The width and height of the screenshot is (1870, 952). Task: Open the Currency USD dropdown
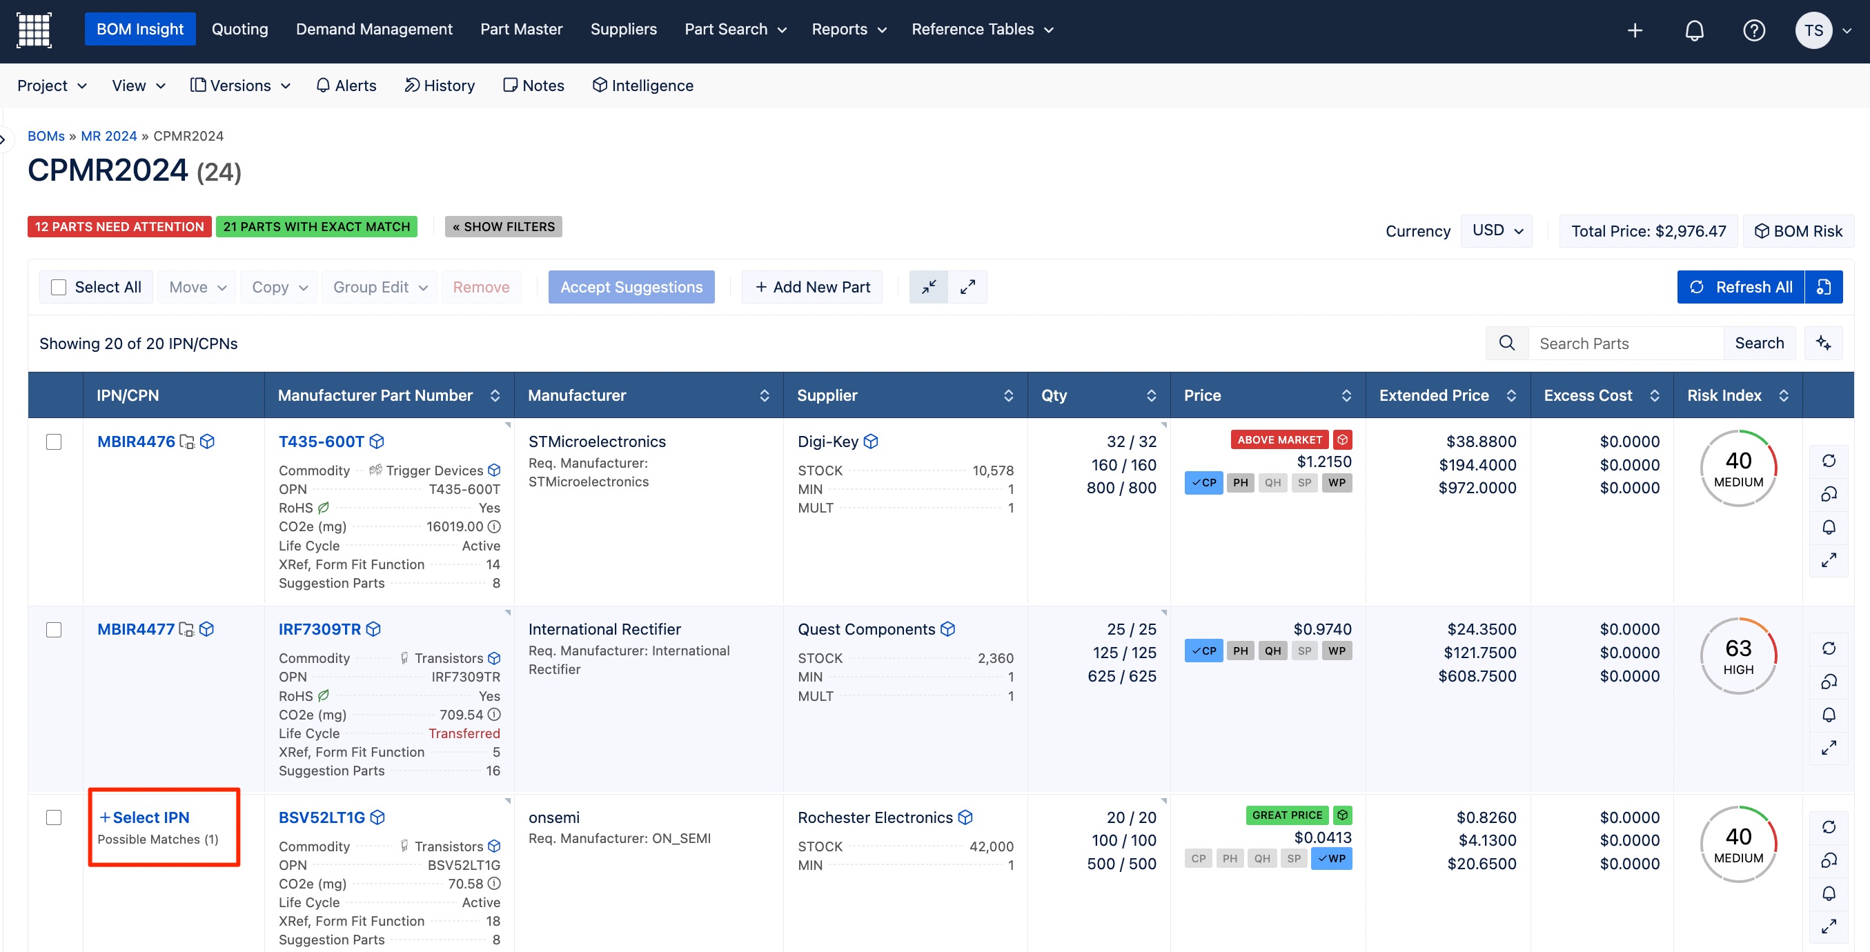point(1496,230)
